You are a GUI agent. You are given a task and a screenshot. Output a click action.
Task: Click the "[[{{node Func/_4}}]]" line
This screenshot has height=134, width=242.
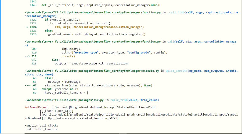click(56, 111)
